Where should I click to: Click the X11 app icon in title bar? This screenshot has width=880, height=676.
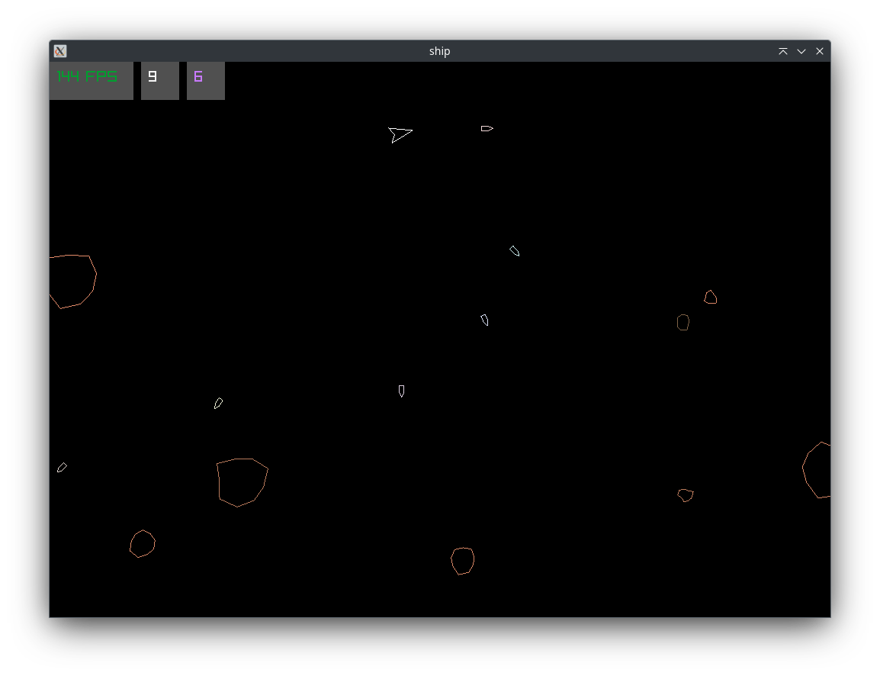[60, 51]
